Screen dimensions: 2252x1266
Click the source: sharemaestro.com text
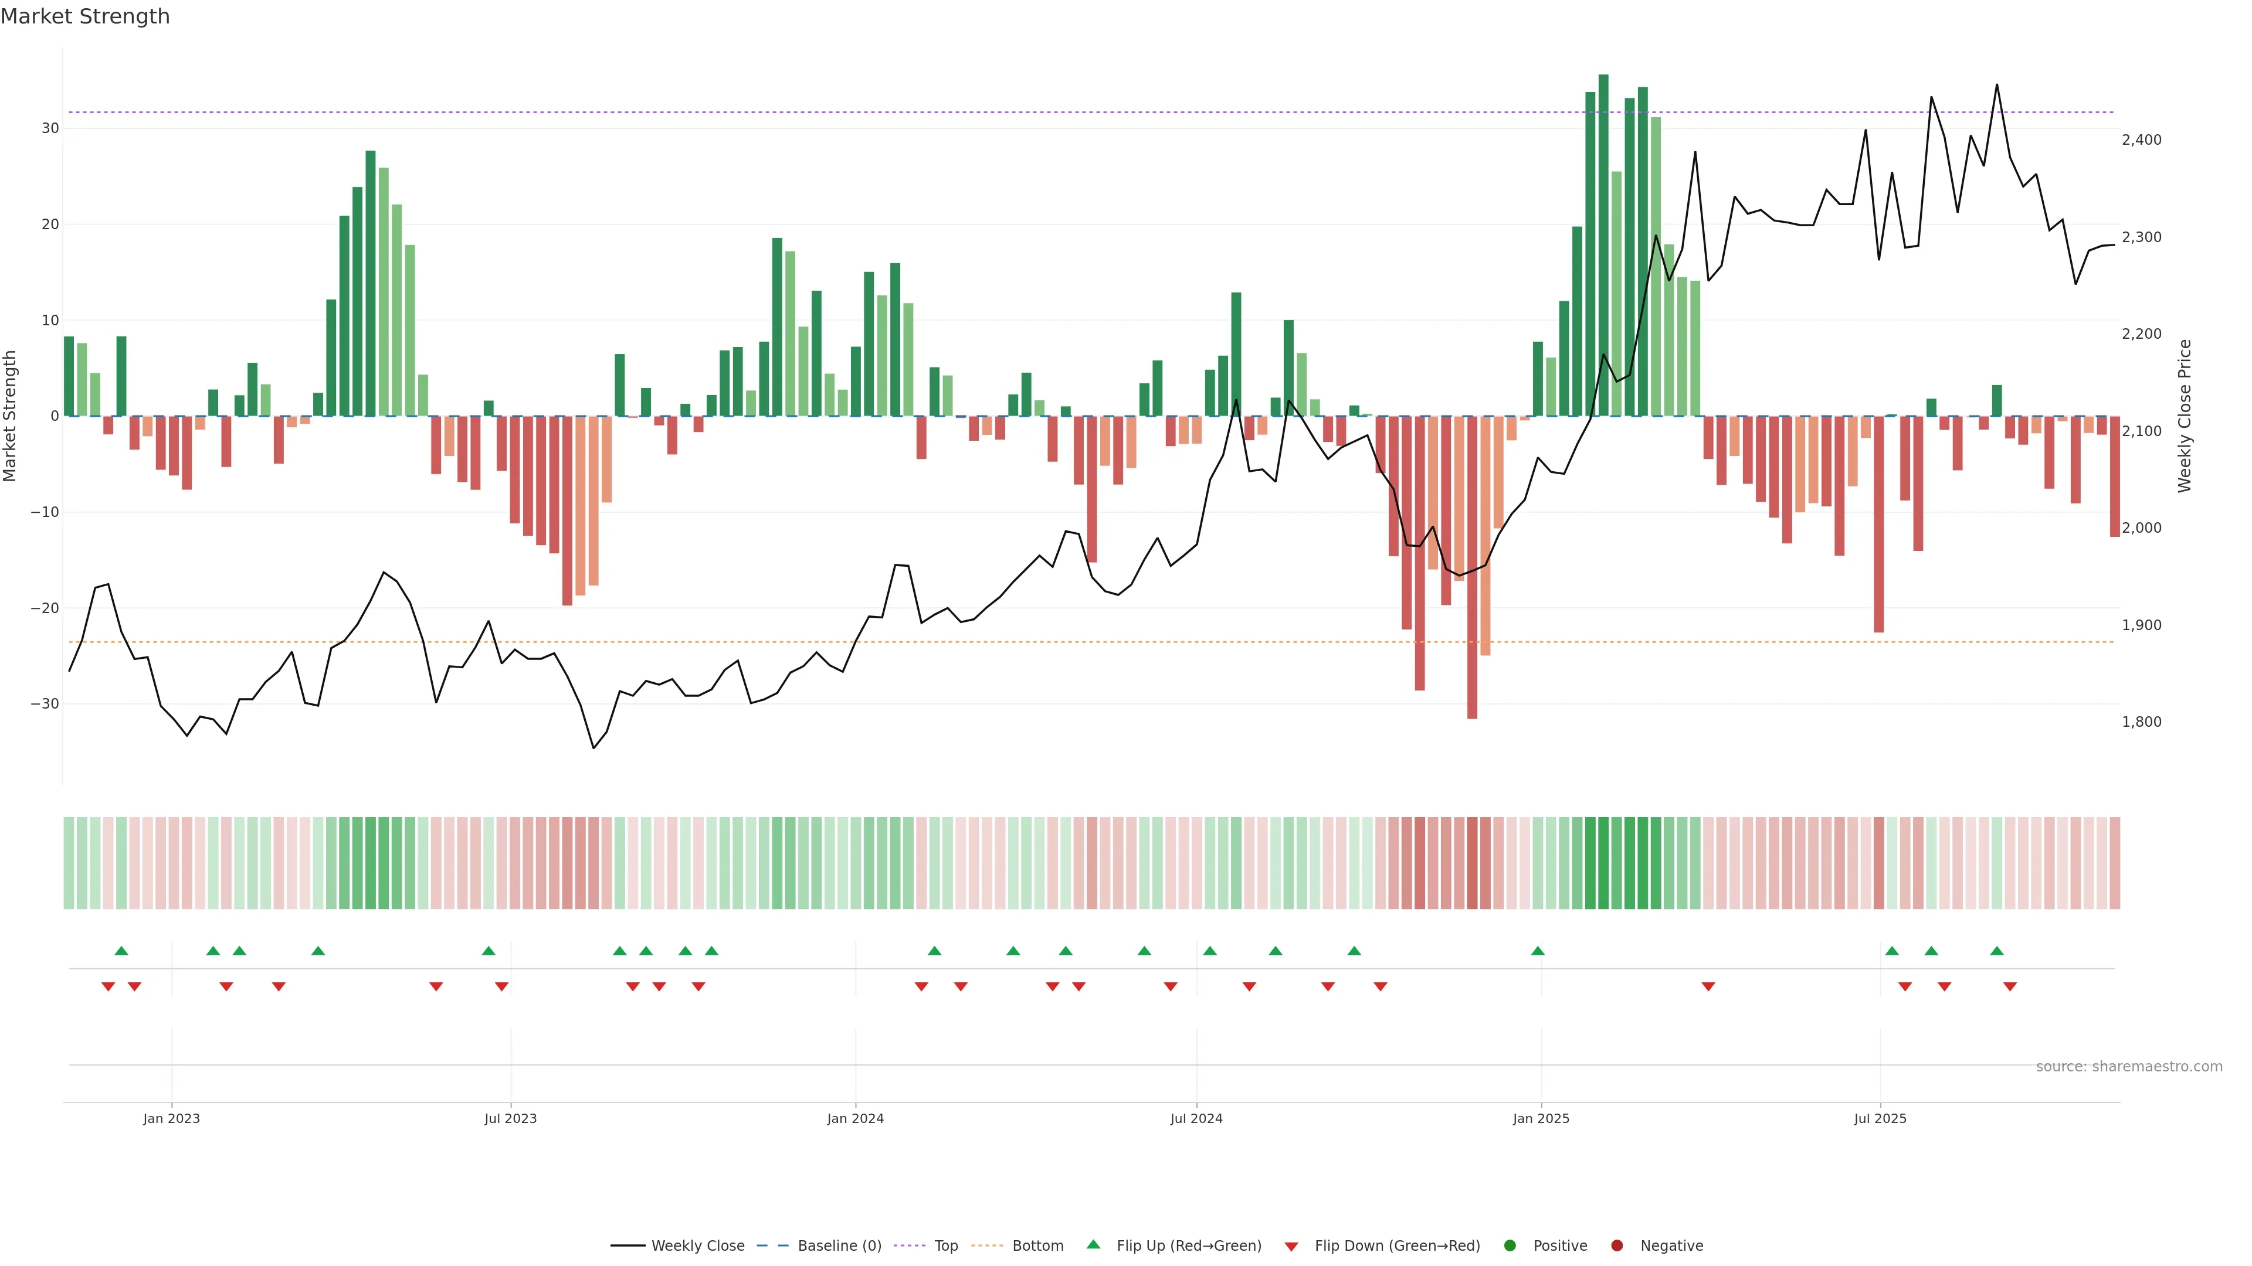[x=2129, y=1067]
